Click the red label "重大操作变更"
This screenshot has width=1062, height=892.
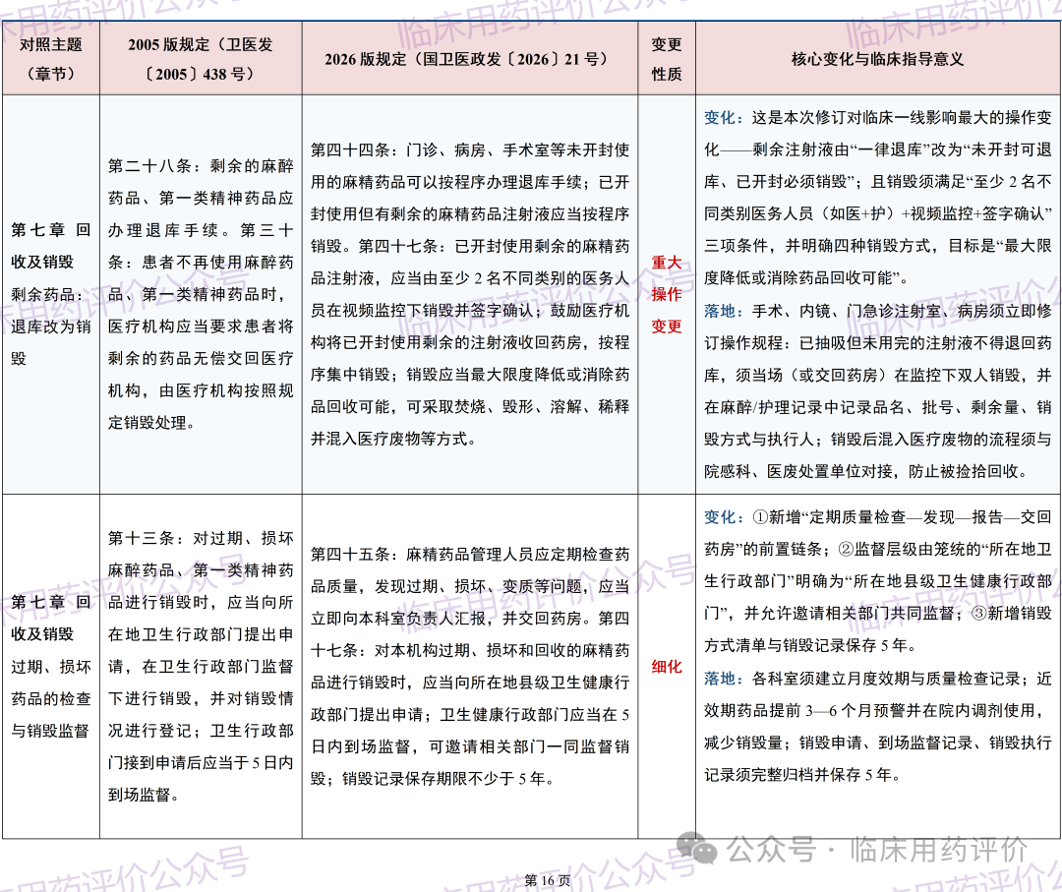click(667, 294)
